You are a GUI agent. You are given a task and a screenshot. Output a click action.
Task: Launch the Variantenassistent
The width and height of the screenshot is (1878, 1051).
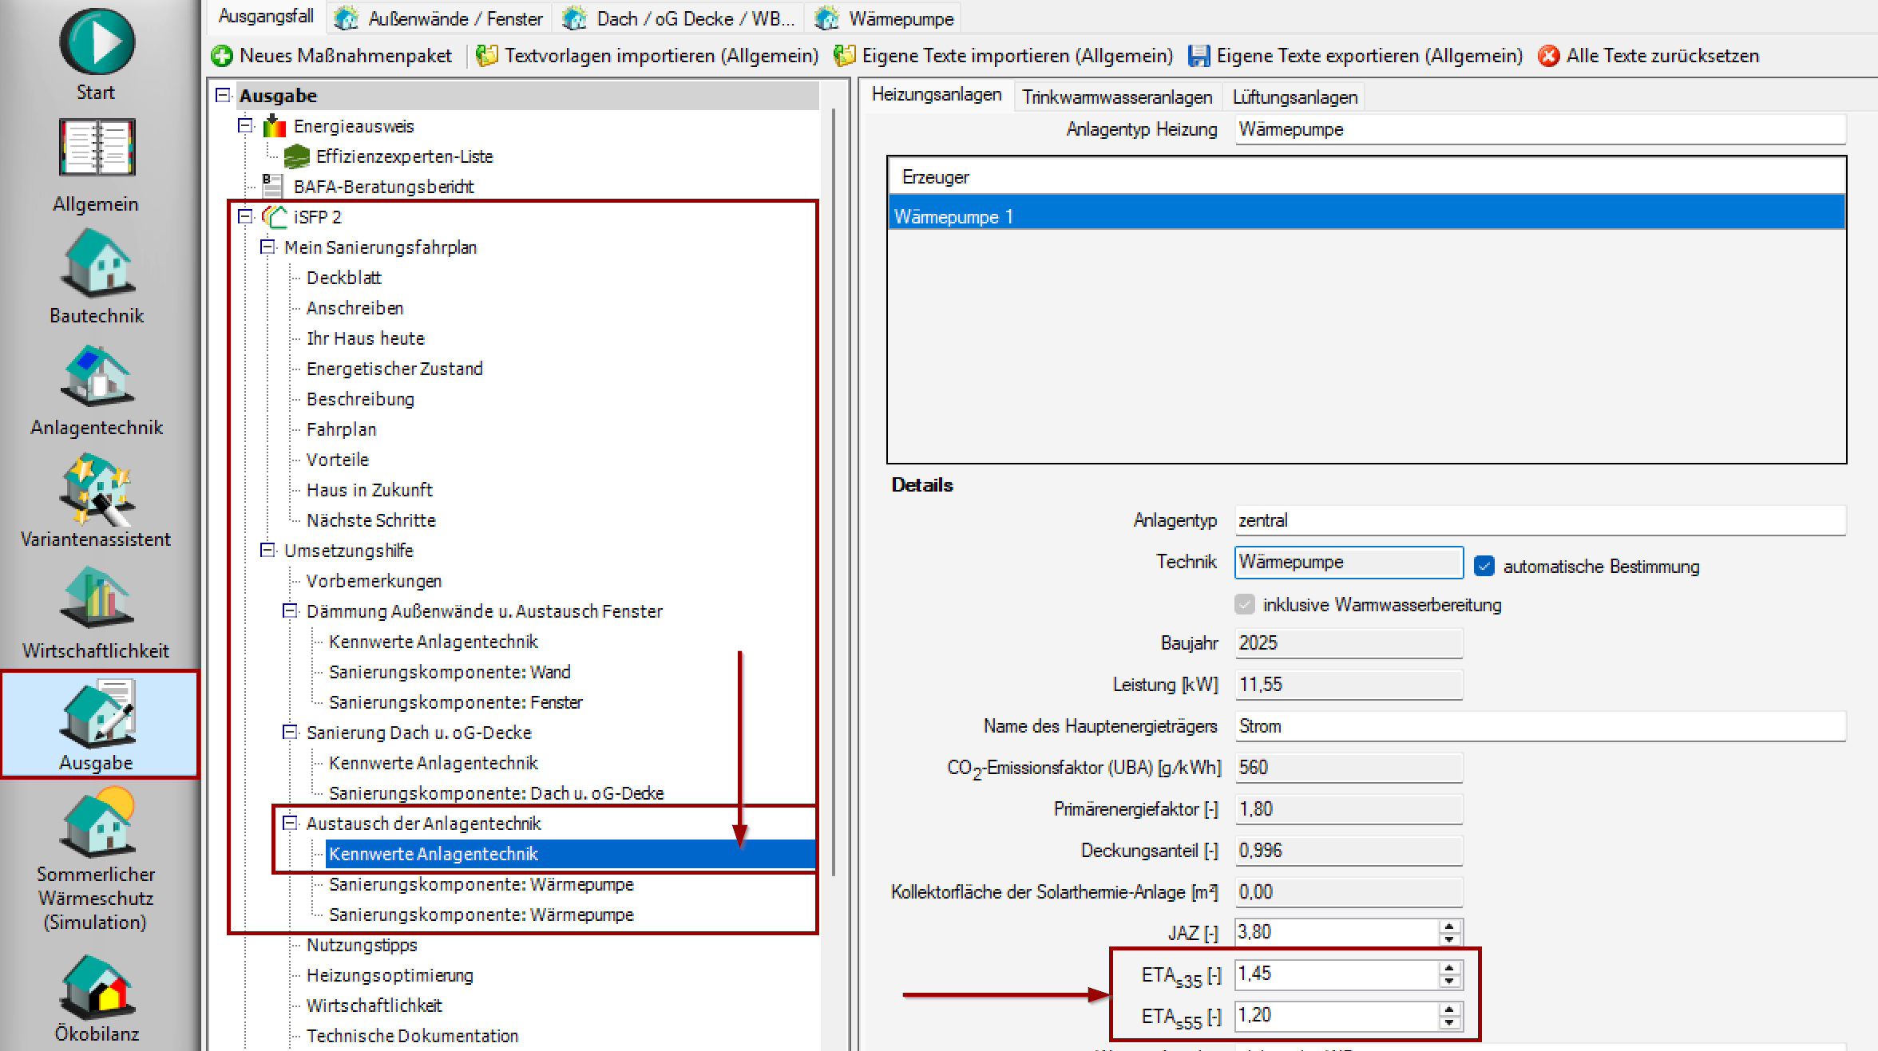97,488
